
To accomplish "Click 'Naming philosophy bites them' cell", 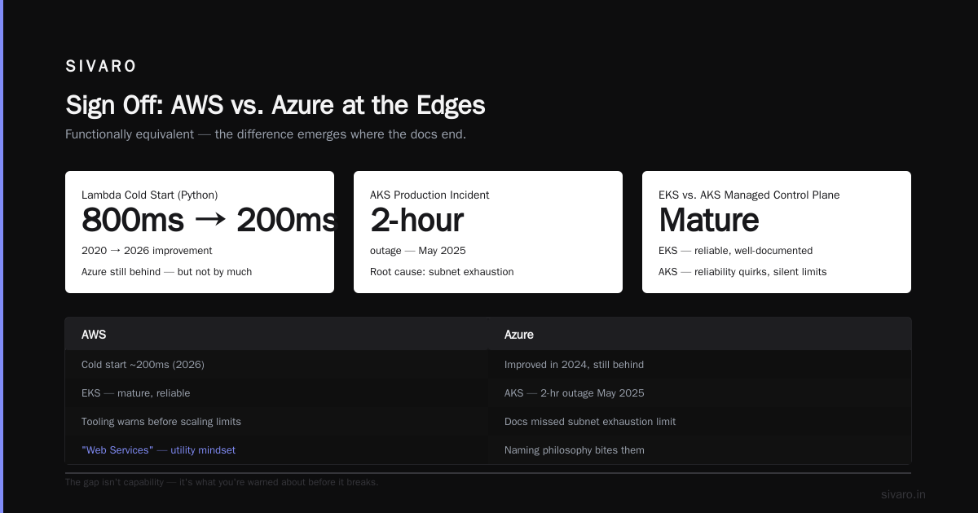I will coord(699,450).
